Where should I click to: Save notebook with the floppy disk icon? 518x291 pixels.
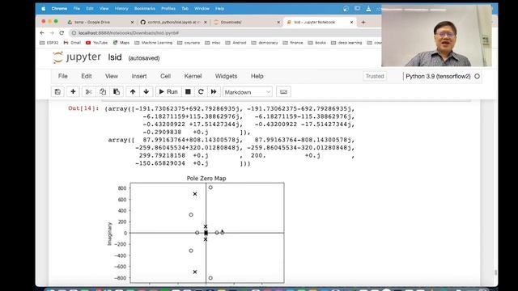57,91
